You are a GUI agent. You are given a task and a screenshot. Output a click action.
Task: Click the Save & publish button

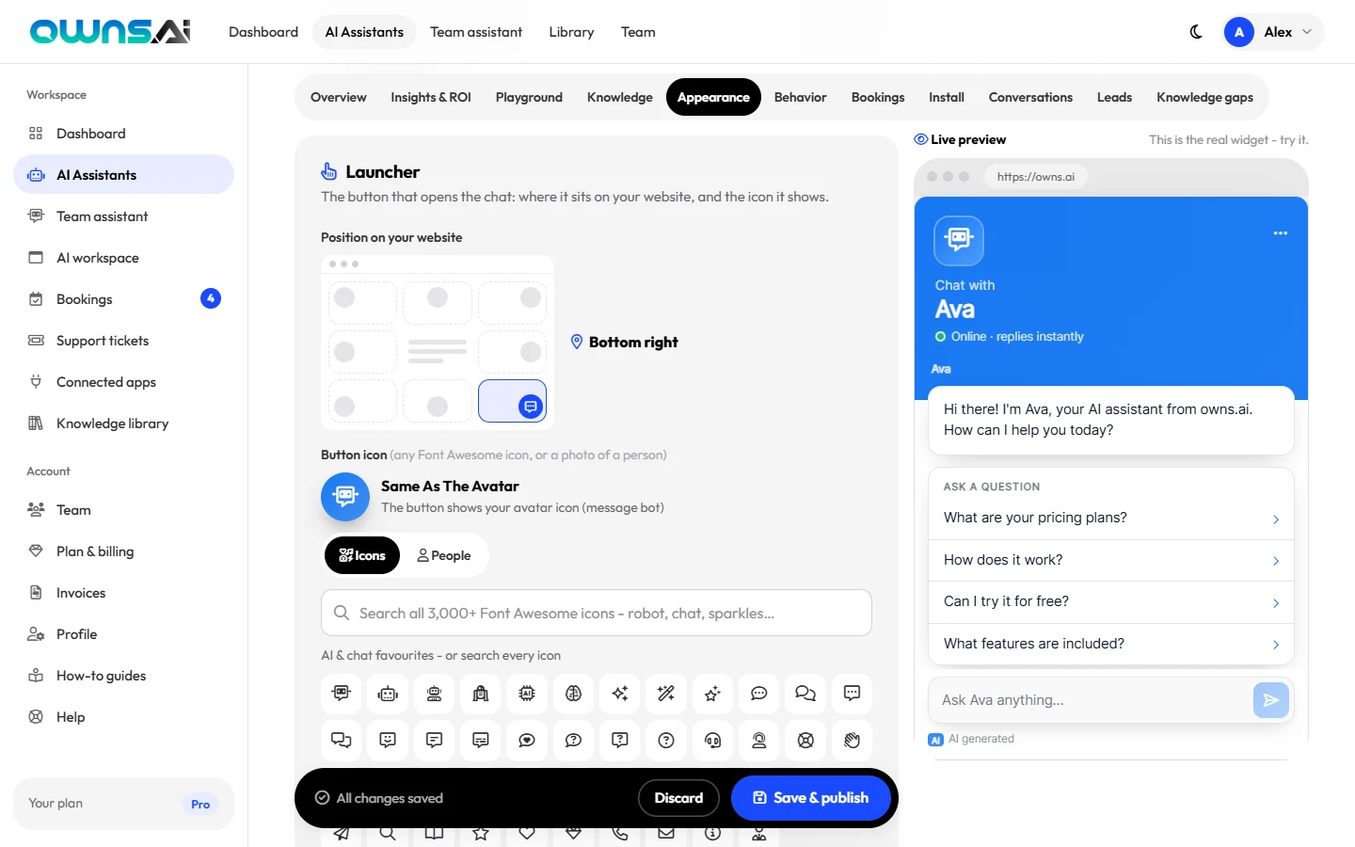pyautogui.click(x=811, y=798)
